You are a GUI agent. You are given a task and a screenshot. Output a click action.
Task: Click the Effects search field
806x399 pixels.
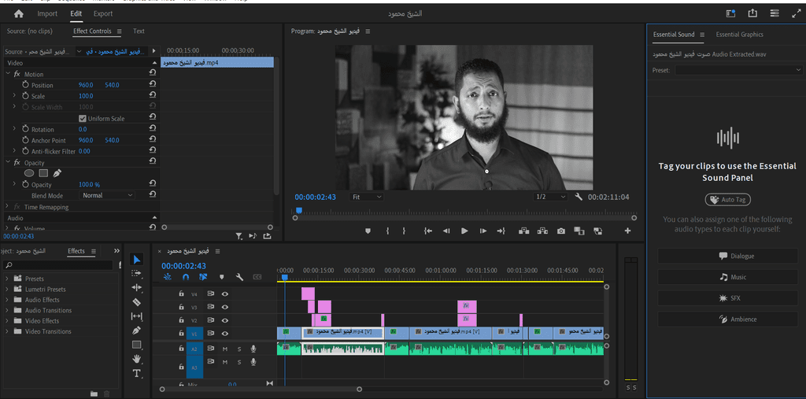(57, 265)
